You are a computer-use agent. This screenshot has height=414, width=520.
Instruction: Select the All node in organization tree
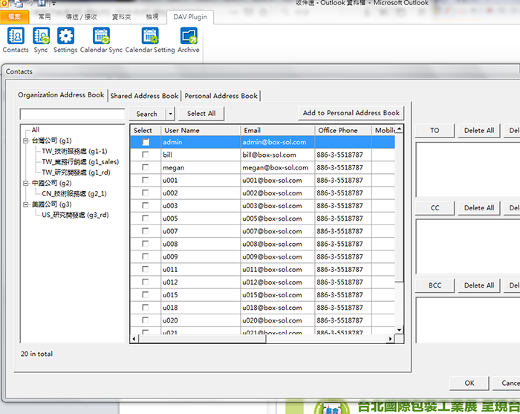point(36,130)
